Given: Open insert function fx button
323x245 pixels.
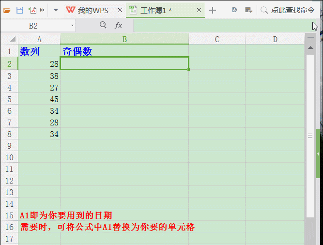Looking at the screenshot, I should [118, 25].
